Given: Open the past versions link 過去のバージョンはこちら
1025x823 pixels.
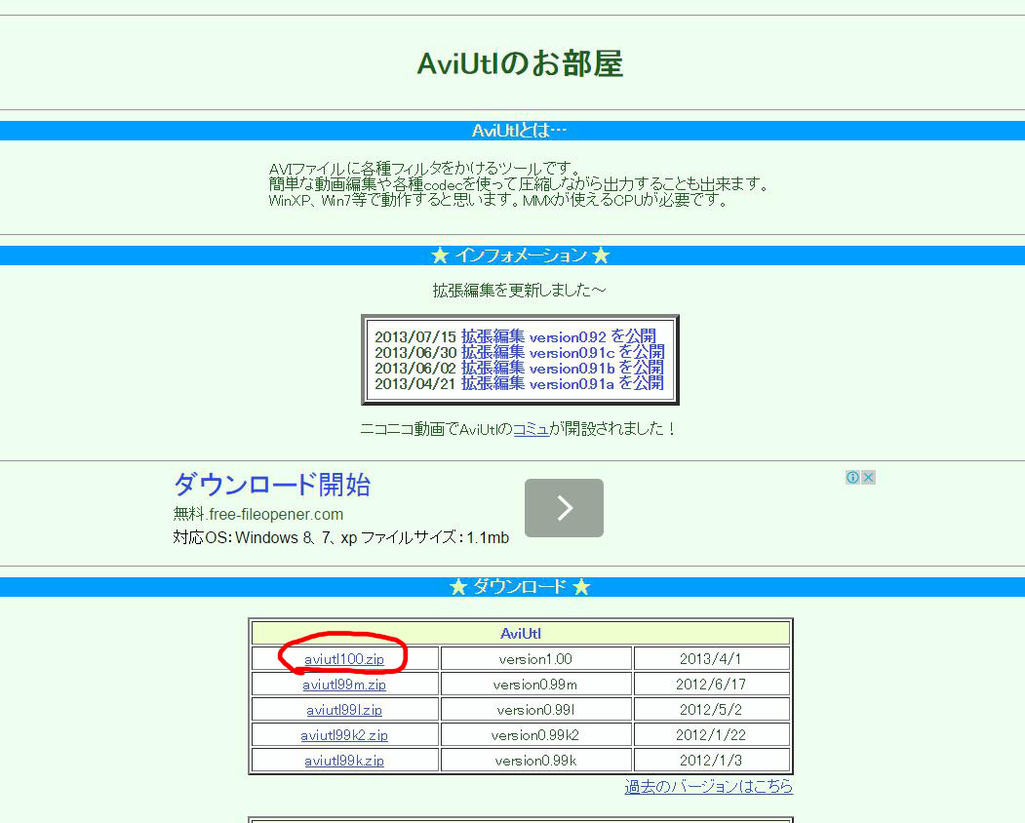Looking at the screenshot, I should [x=709, y=786].
